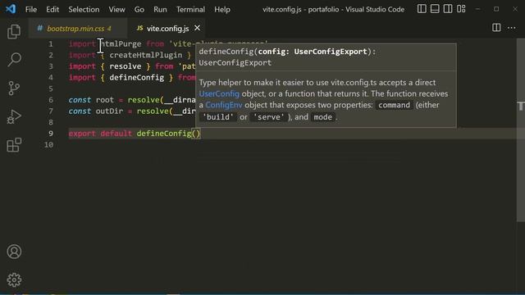Open the Manage gear icon

(14, 279)
